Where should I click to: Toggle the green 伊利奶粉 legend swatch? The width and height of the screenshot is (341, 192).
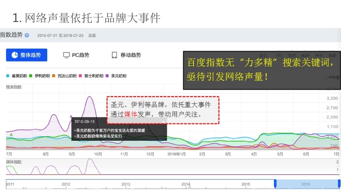pyautogui.click(x=31, y=76)
